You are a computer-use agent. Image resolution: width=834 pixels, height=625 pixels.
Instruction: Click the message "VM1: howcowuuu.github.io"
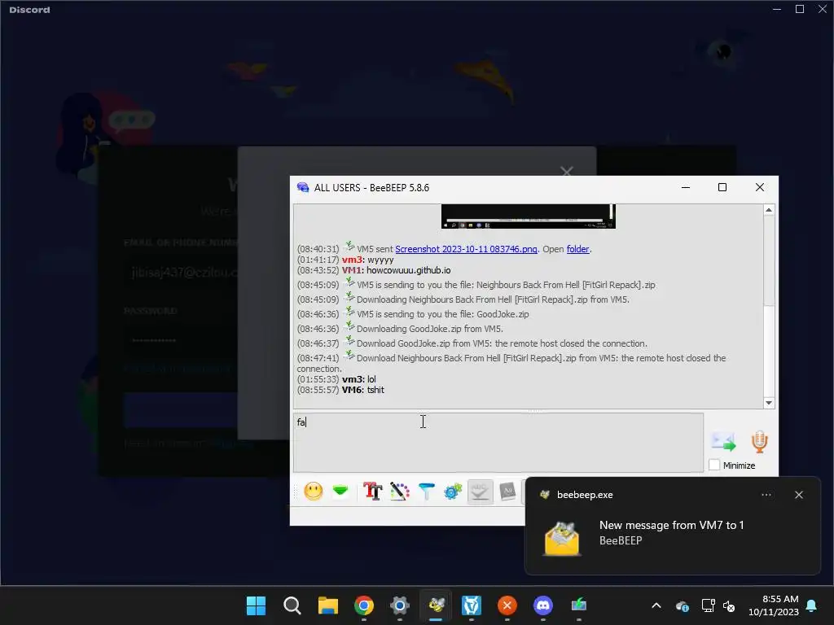point(397,270)
